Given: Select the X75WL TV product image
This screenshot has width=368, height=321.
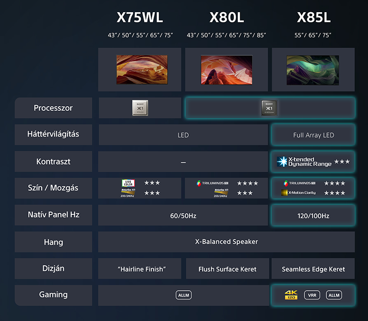Looking at the screenshot, I should tap(142, 70).
